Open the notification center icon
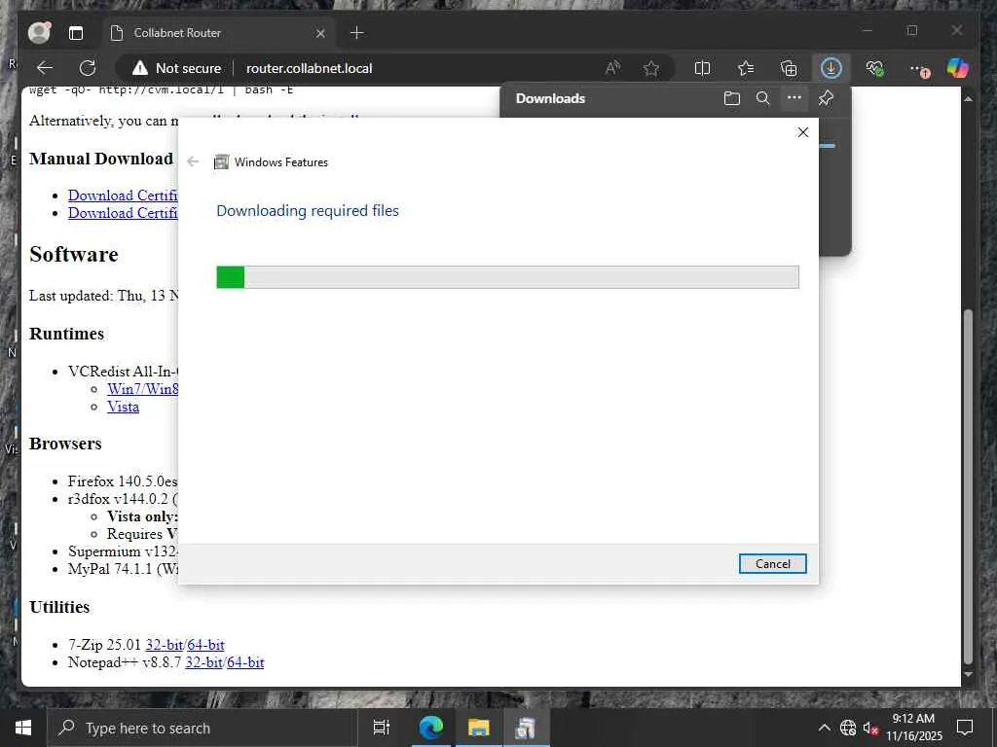 point(965,728)
